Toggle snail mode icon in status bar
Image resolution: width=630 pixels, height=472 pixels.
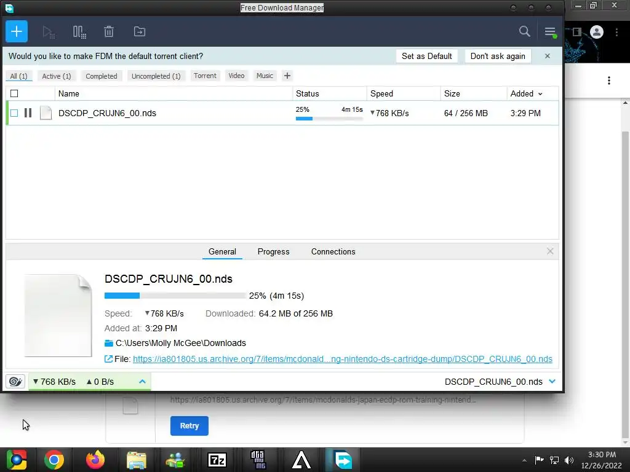[x=15, y=381]
